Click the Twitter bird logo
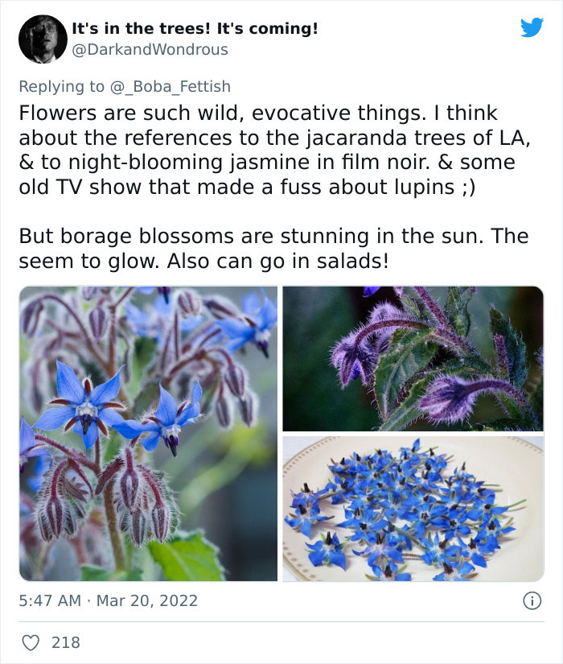Viewport: 563px width, 664px height. click(532, 27)
